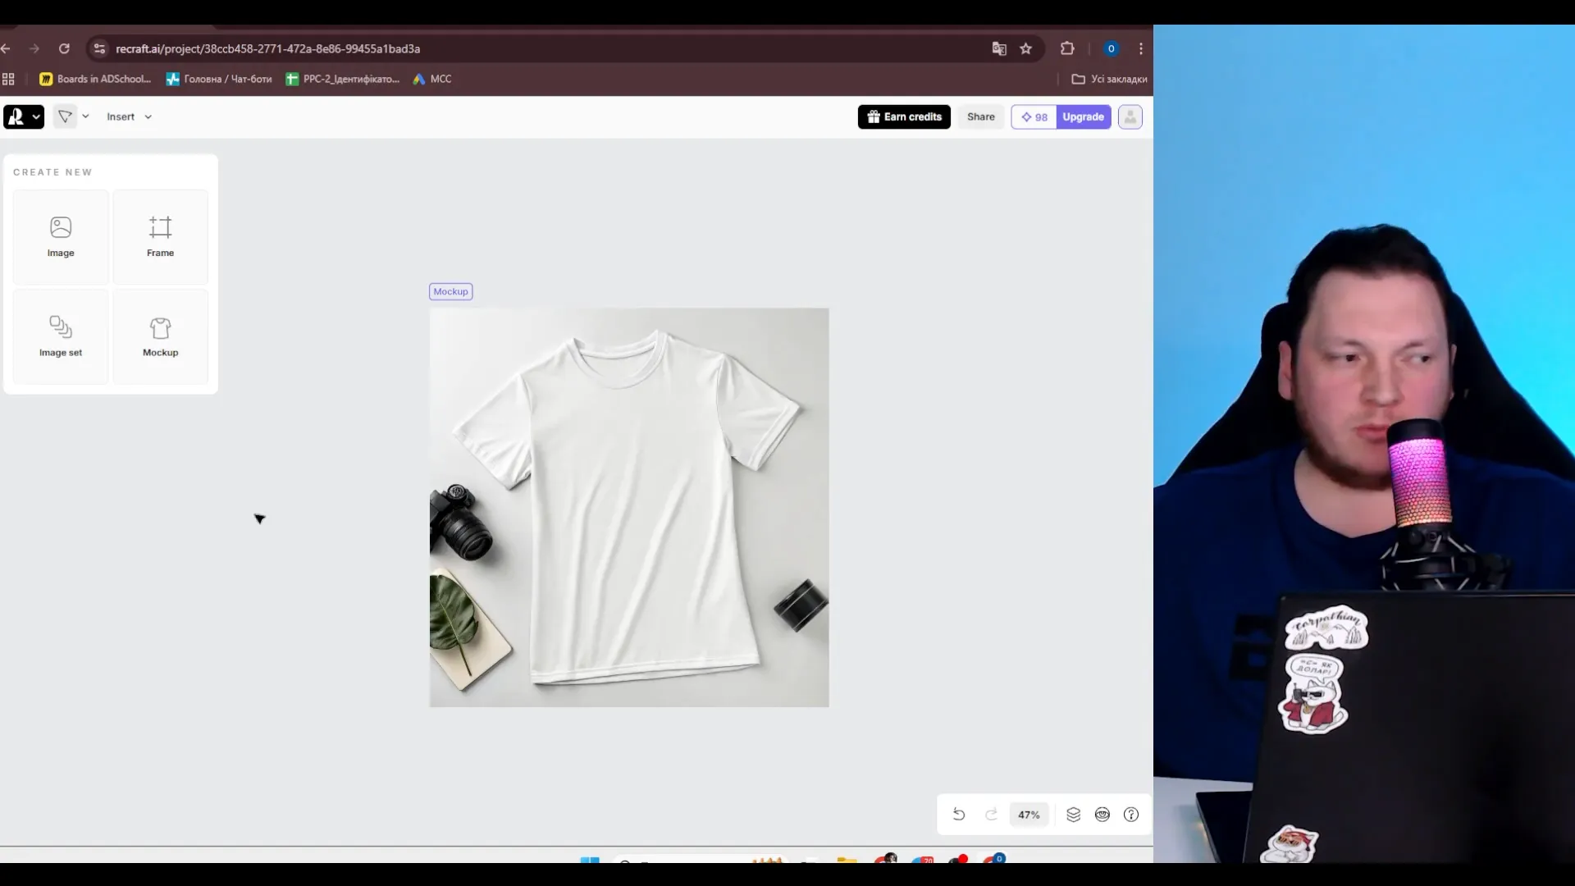
Task: View the 98 credits balance
Action: (x=1034, y=116)
